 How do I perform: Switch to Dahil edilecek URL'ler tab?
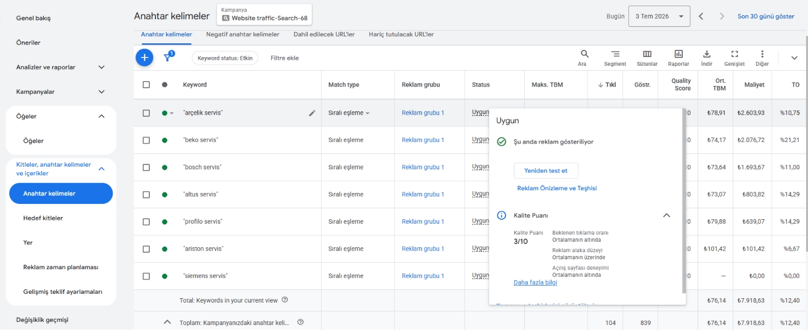coord(324,35)
